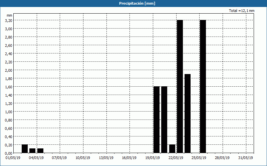Select the 28/05/19 date label
This screenshot has height=166, width=267.
point(222,158)
